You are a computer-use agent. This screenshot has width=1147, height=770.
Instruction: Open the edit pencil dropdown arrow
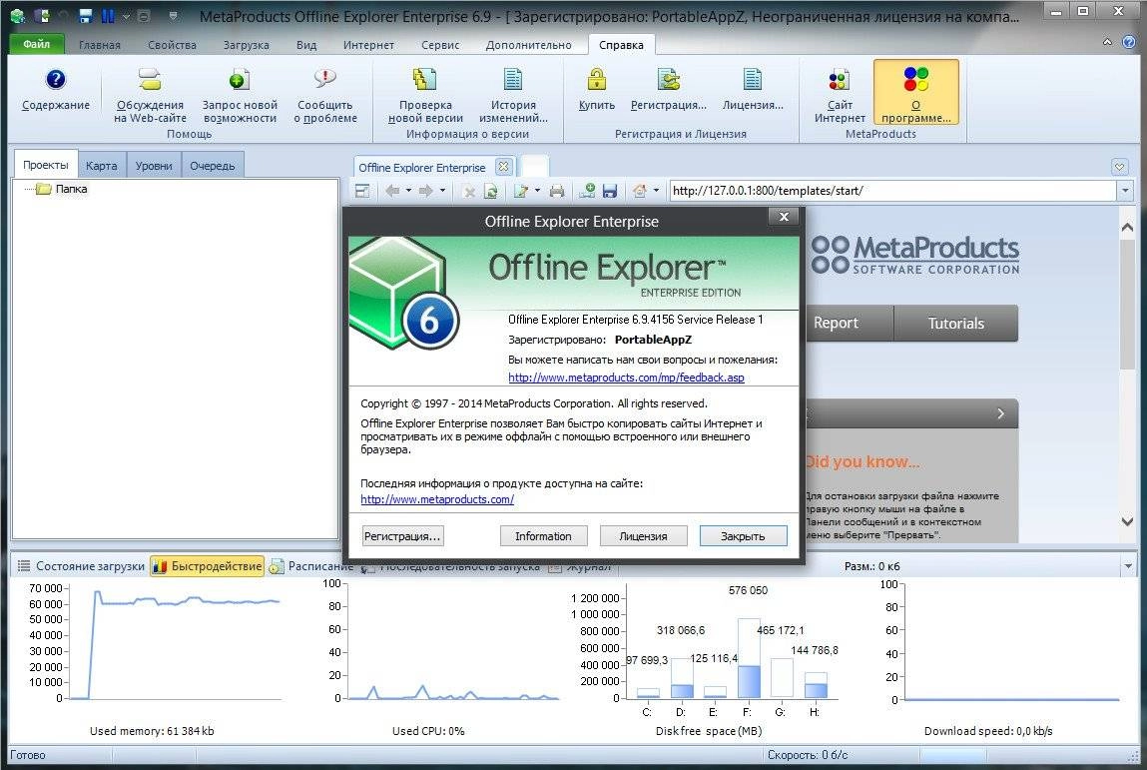pos(538,191)
